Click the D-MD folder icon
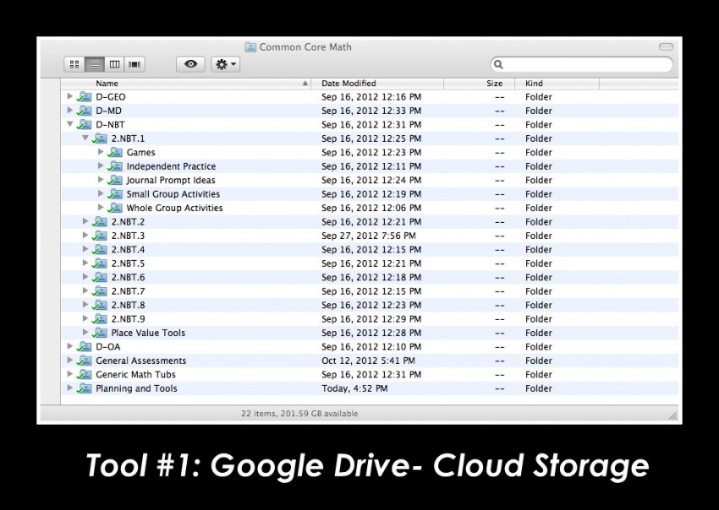719x510 pixels. click(x=84, y=111)
